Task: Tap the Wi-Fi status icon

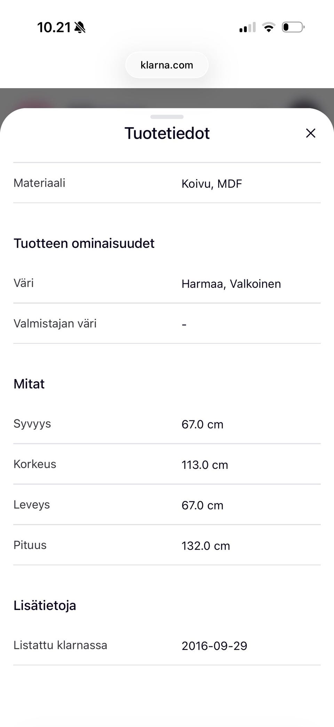Action: (269, 27)
